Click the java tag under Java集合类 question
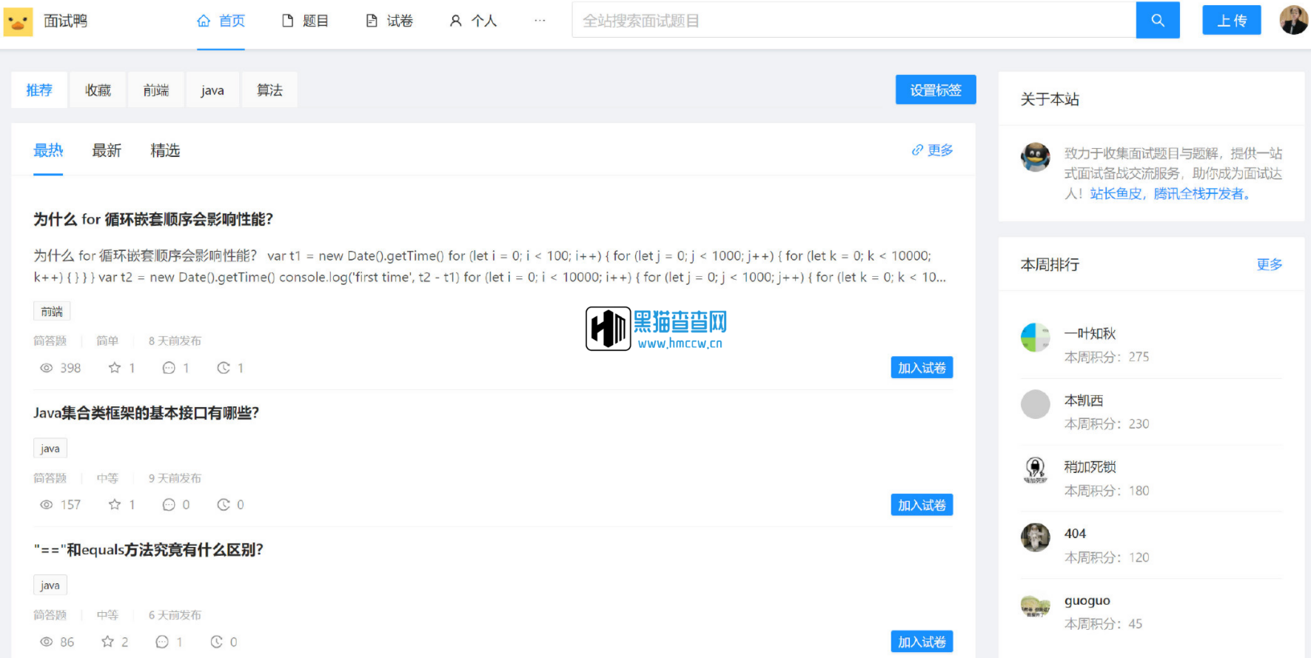 pos(50,449)
